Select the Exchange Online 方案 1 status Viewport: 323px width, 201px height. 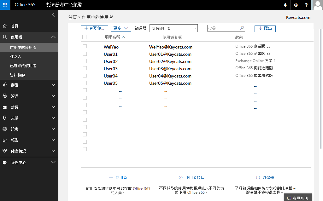click(255, 61)
